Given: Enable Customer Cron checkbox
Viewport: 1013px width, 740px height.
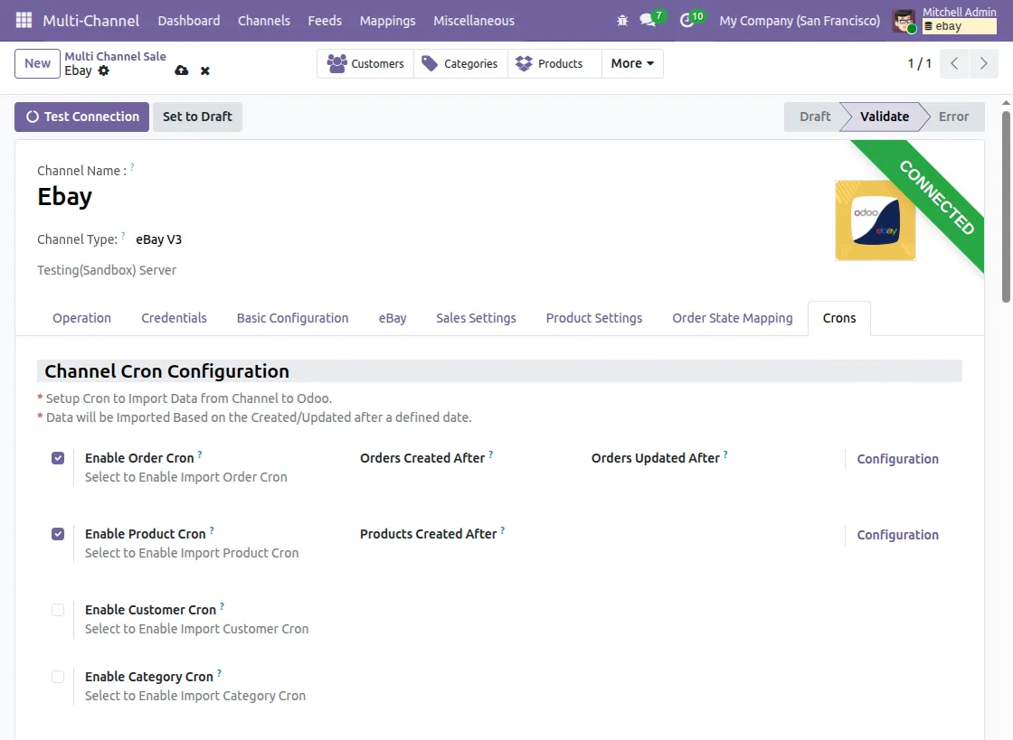Looking at the screenshot, I should pos(58,610).
